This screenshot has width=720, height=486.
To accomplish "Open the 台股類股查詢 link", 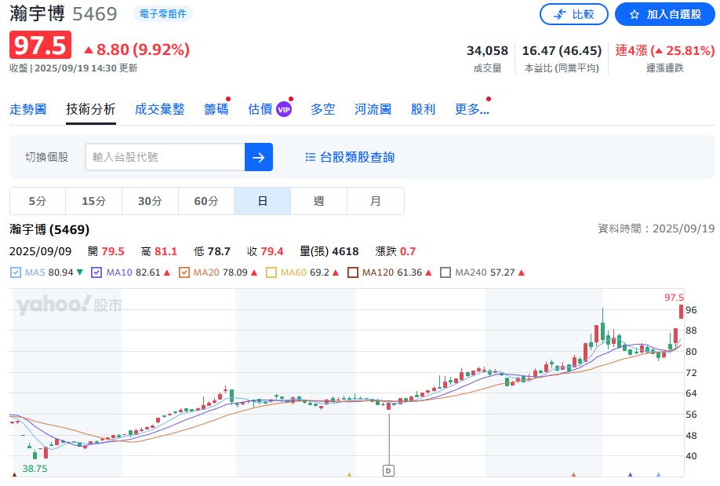I will pos(357,157).
